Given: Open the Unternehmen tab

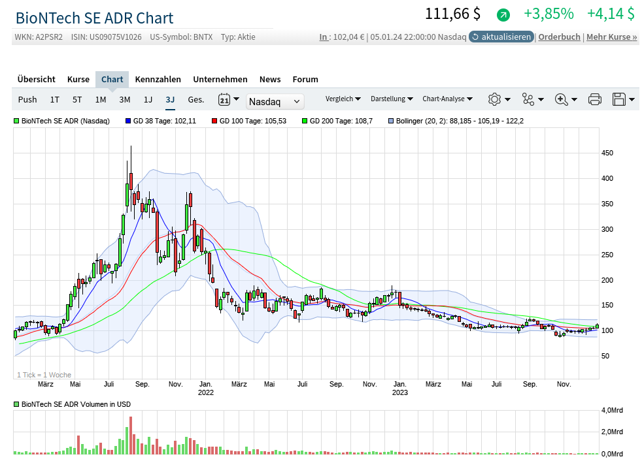Looking at the screenshot, I should (220, 80).
